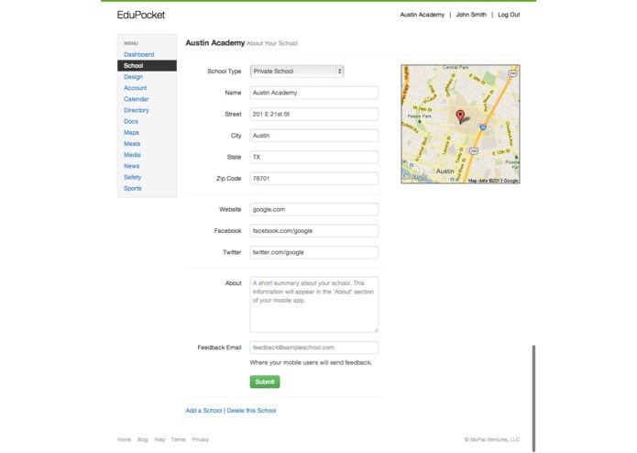Click the 'About Your School' subtitle

pyautogui.click(x=272, y=43)
